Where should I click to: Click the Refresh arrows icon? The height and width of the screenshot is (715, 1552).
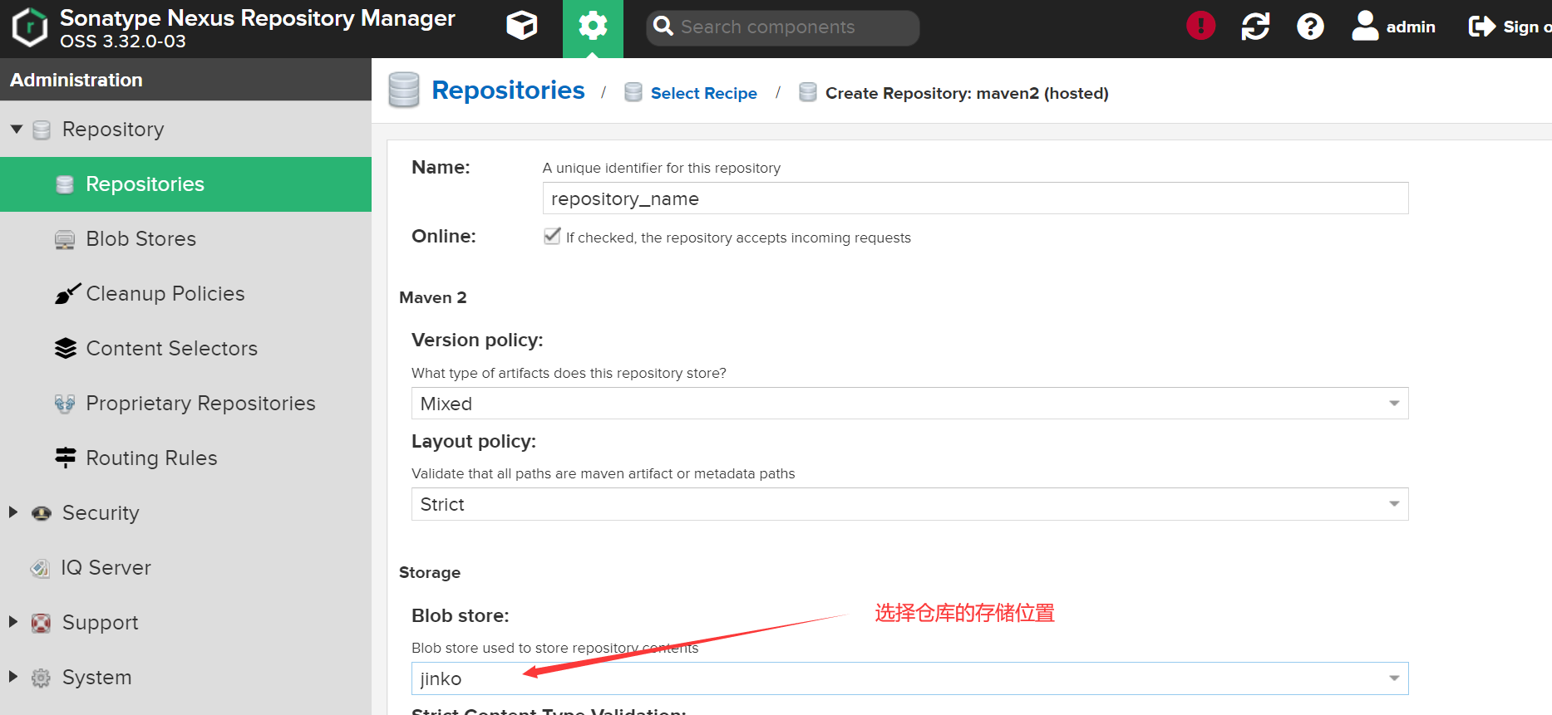coord(1255,27)
